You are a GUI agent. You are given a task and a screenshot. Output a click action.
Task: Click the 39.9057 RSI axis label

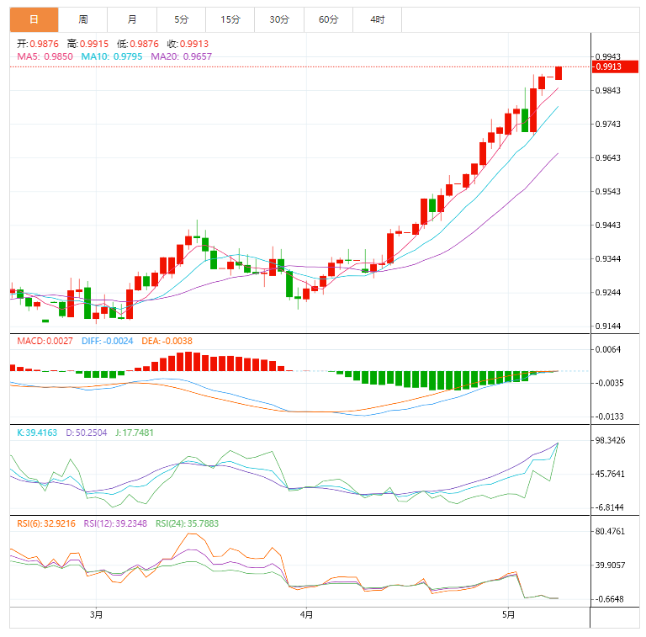pos(610,565)
